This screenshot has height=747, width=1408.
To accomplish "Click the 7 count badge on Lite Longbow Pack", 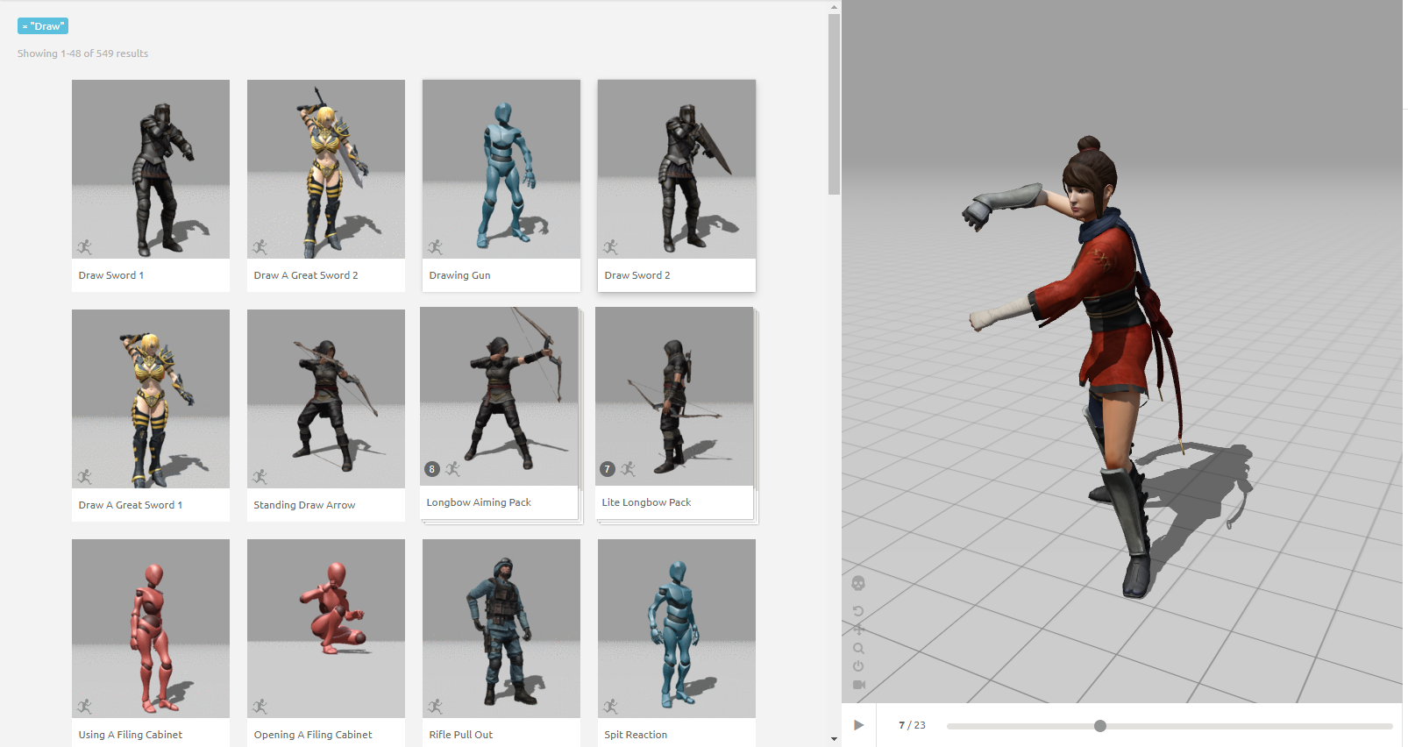I will pos(607,469).
